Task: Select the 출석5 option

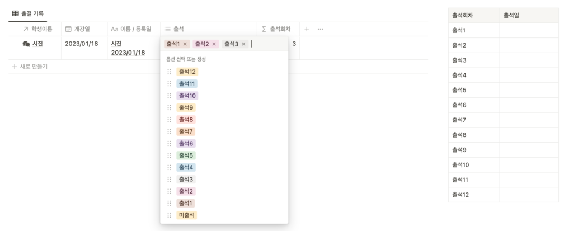Action: point(186,155)
